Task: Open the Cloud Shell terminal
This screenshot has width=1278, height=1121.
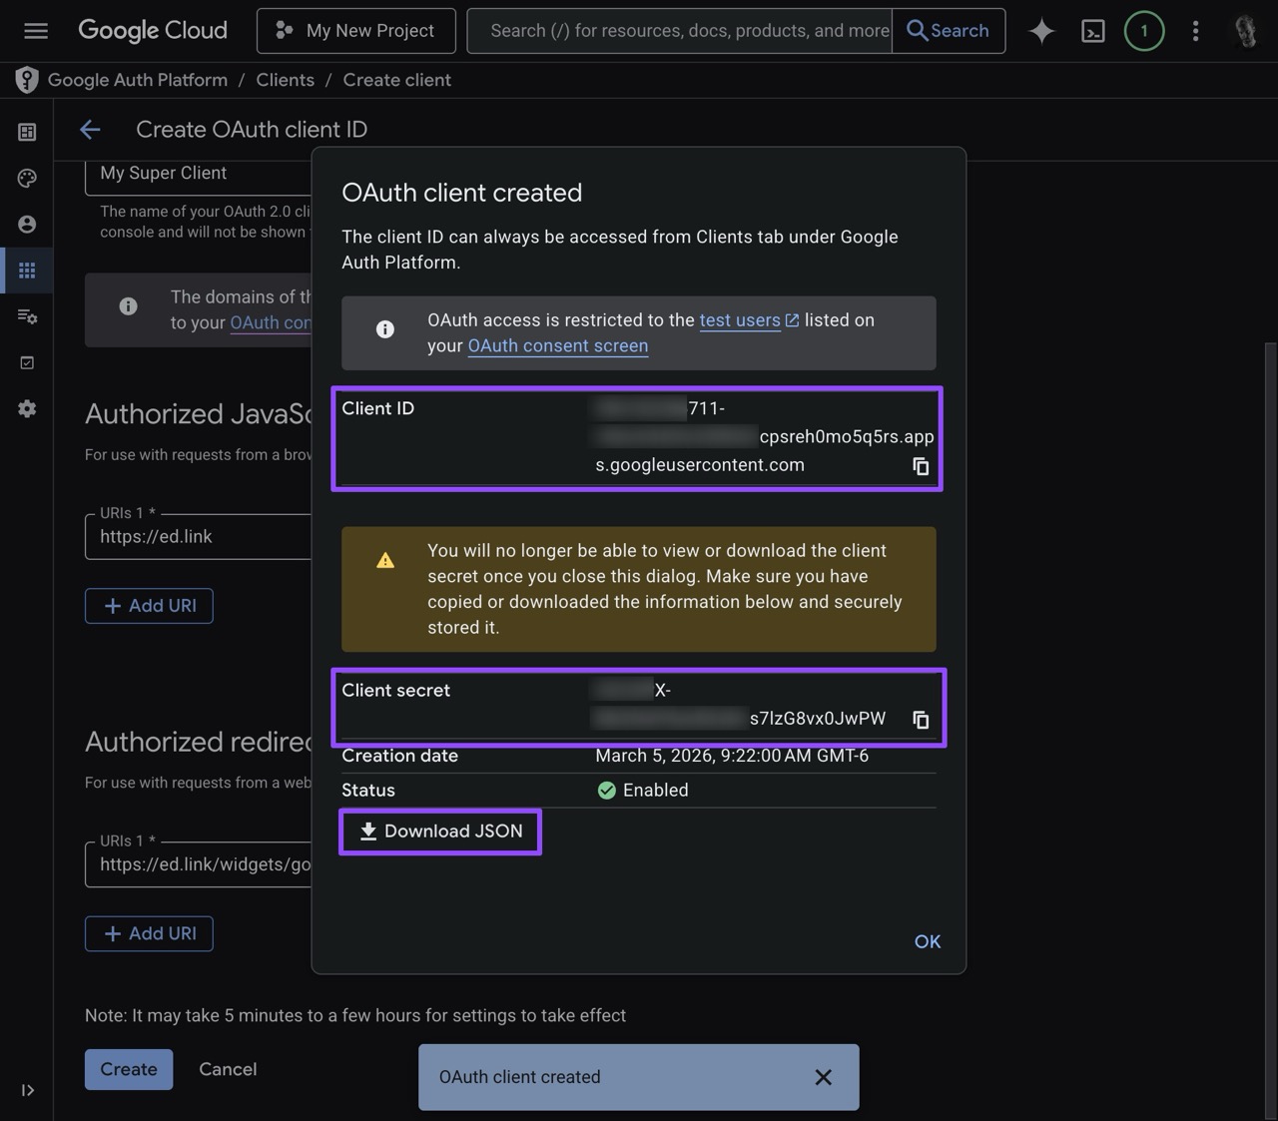Action: click(x=1092, y=30)
